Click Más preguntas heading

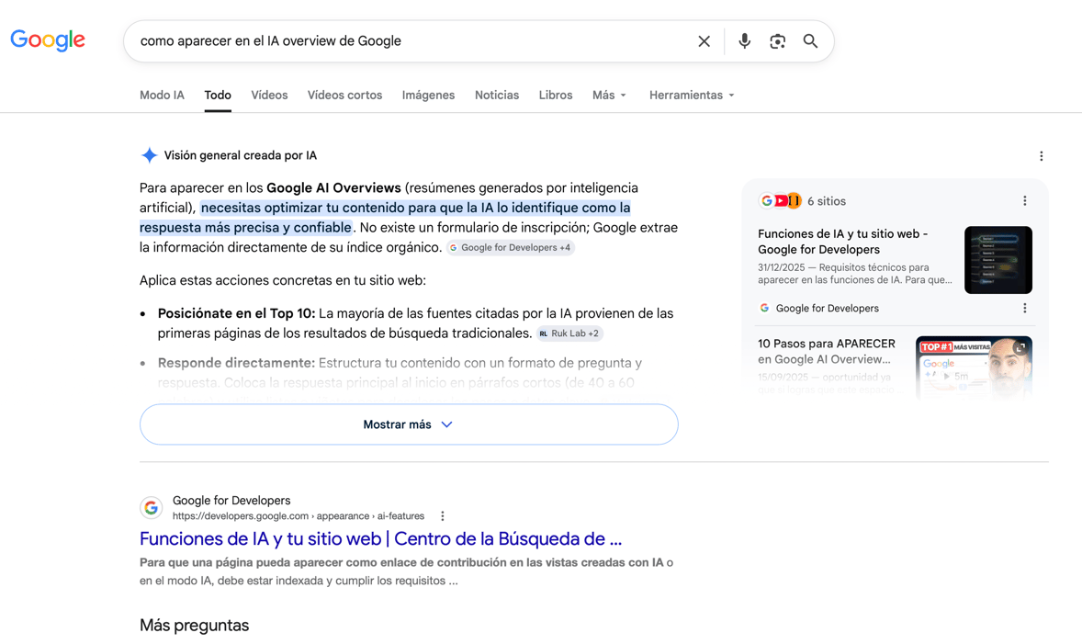[x=194, y=626]
